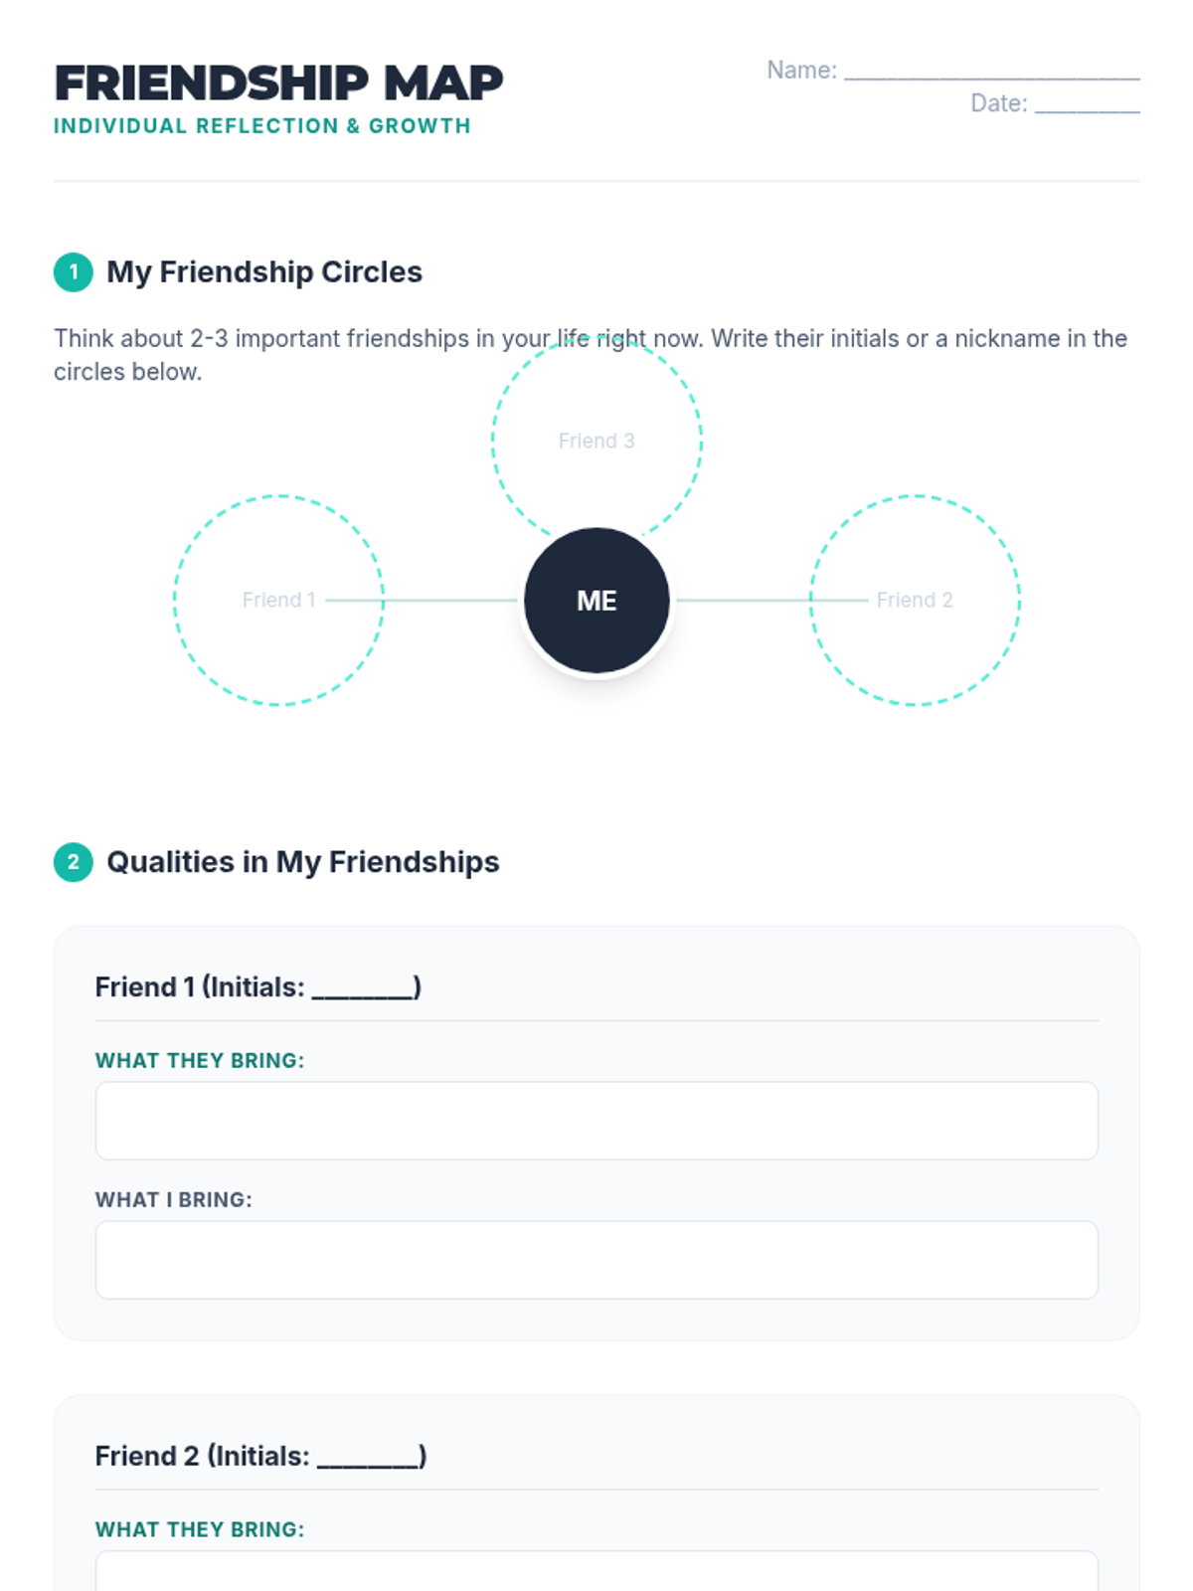
Task: Click the Friendship Map title
Action: coord(278,83)
